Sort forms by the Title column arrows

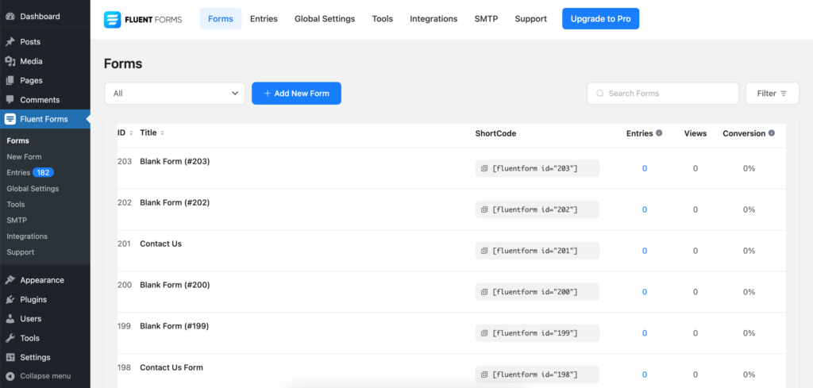pyautogui.click(x=162, y=133)
